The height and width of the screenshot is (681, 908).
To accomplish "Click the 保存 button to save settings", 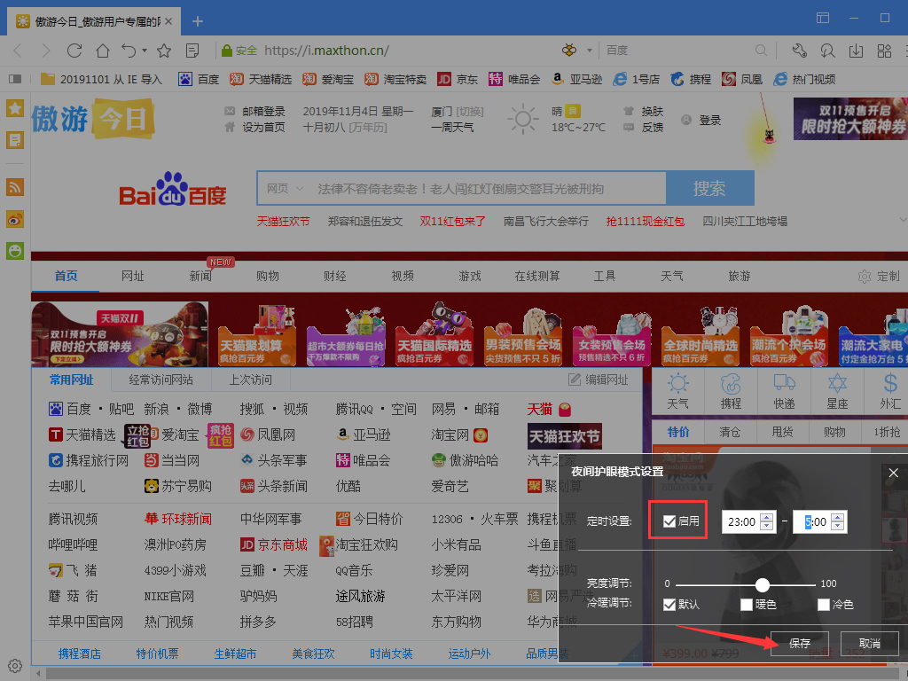I will [798, 644].
